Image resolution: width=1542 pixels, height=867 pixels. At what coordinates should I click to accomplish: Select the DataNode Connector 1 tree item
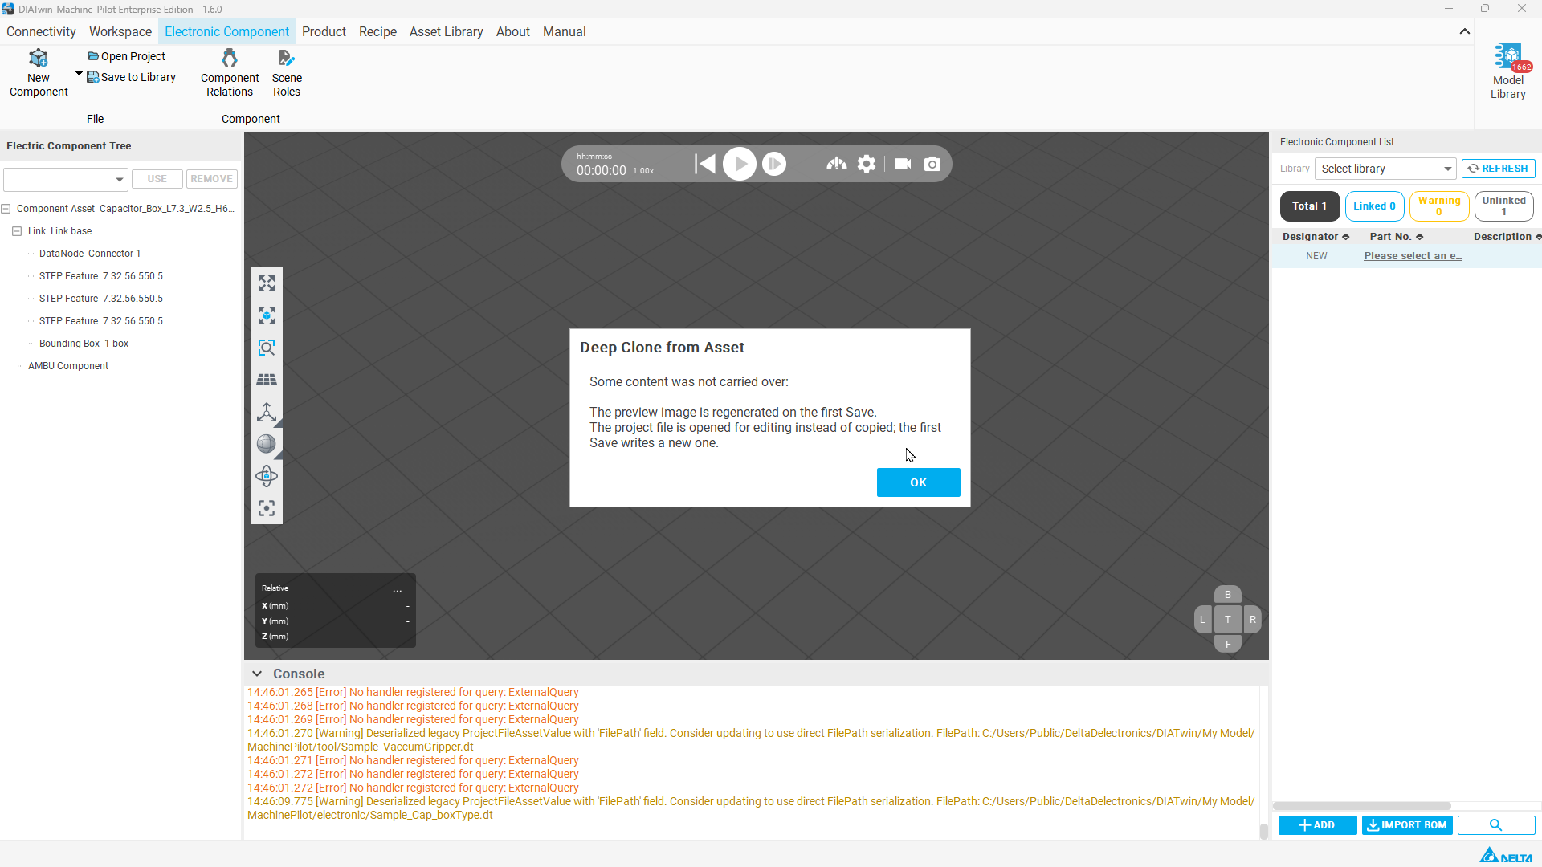point(90,254)
